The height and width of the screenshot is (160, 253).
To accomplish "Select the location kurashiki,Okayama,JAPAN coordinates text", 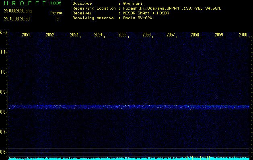I will pyautogui.click(x=172, y=8).
